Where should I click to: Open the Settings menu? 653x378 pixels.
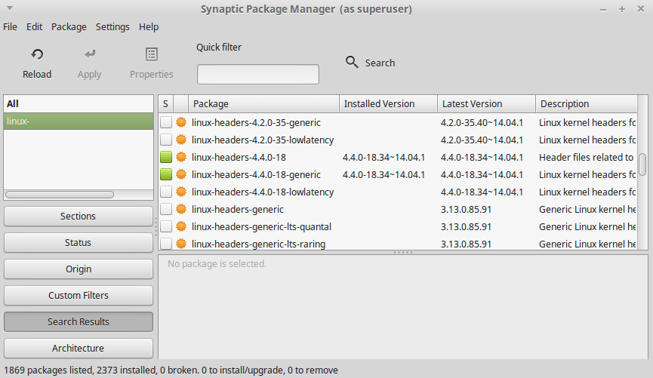[112, 26]
